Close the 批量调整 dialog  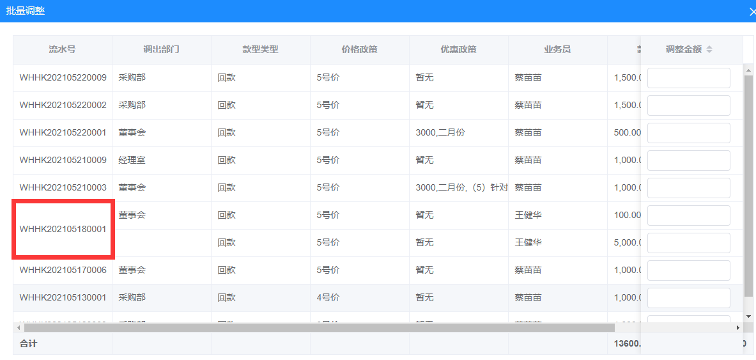pos(752,12)
